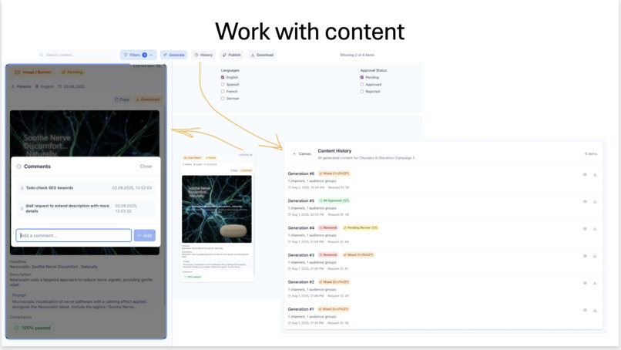Image resolution: width=621 pixels, height=350 pixels.
Task: Click the Generate button in toolbar
Action: click(x=174, y=55)
